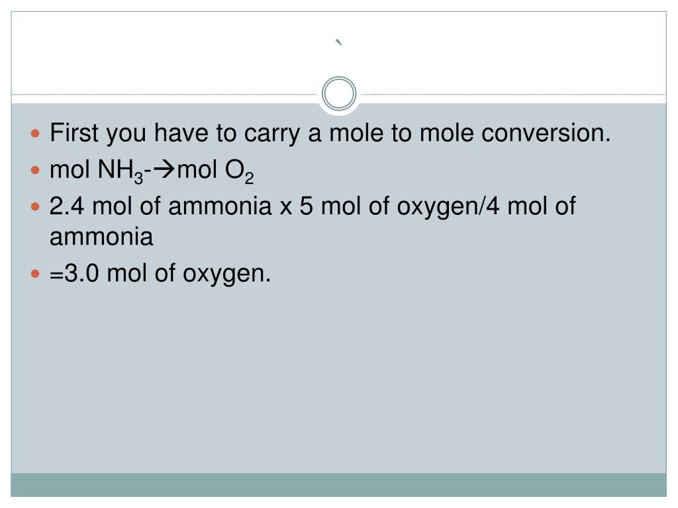Click the wrapped word 'ammonia' on second line
This screenshot has height=508, width=678.
[x=101, y=237]
